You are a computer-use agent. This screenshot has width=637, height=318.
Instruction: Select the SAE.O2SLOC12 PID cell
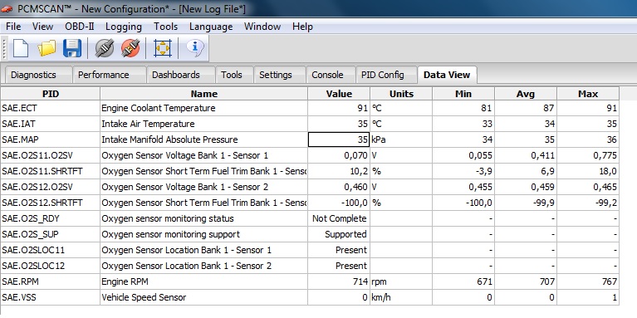[51, 266]
